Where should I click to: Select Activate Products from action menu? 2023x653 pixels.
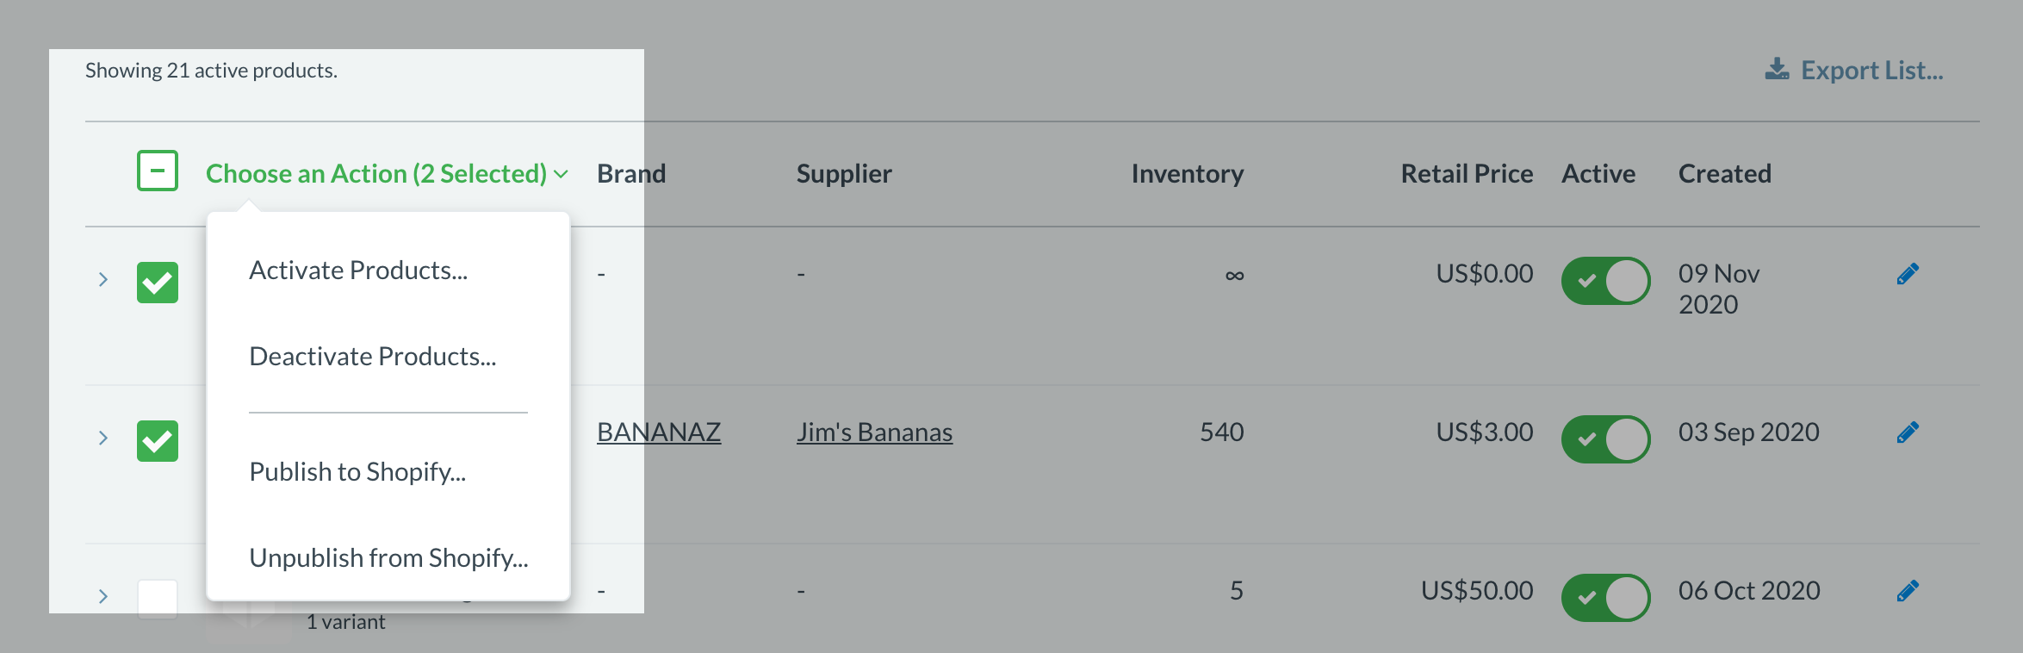tap(358, 271)
